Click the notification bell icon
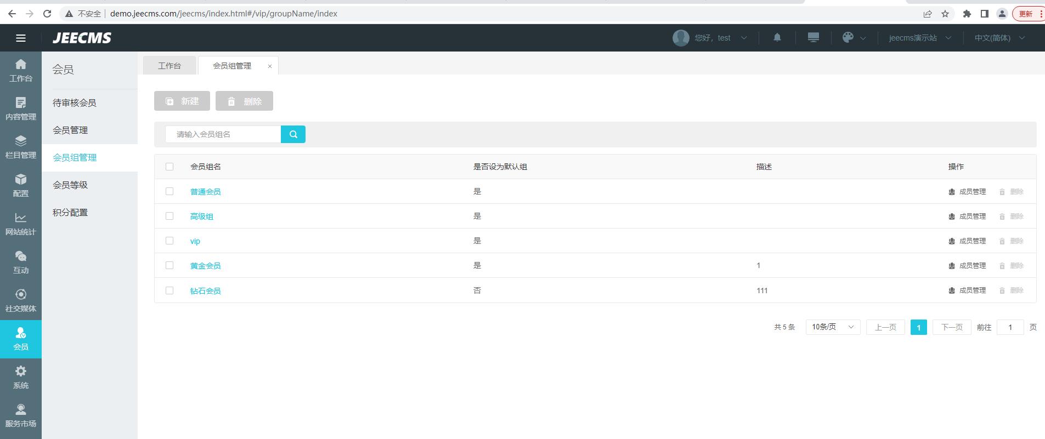The width and height of the screenshot is (1045, 439). click(x=777, y=37)
